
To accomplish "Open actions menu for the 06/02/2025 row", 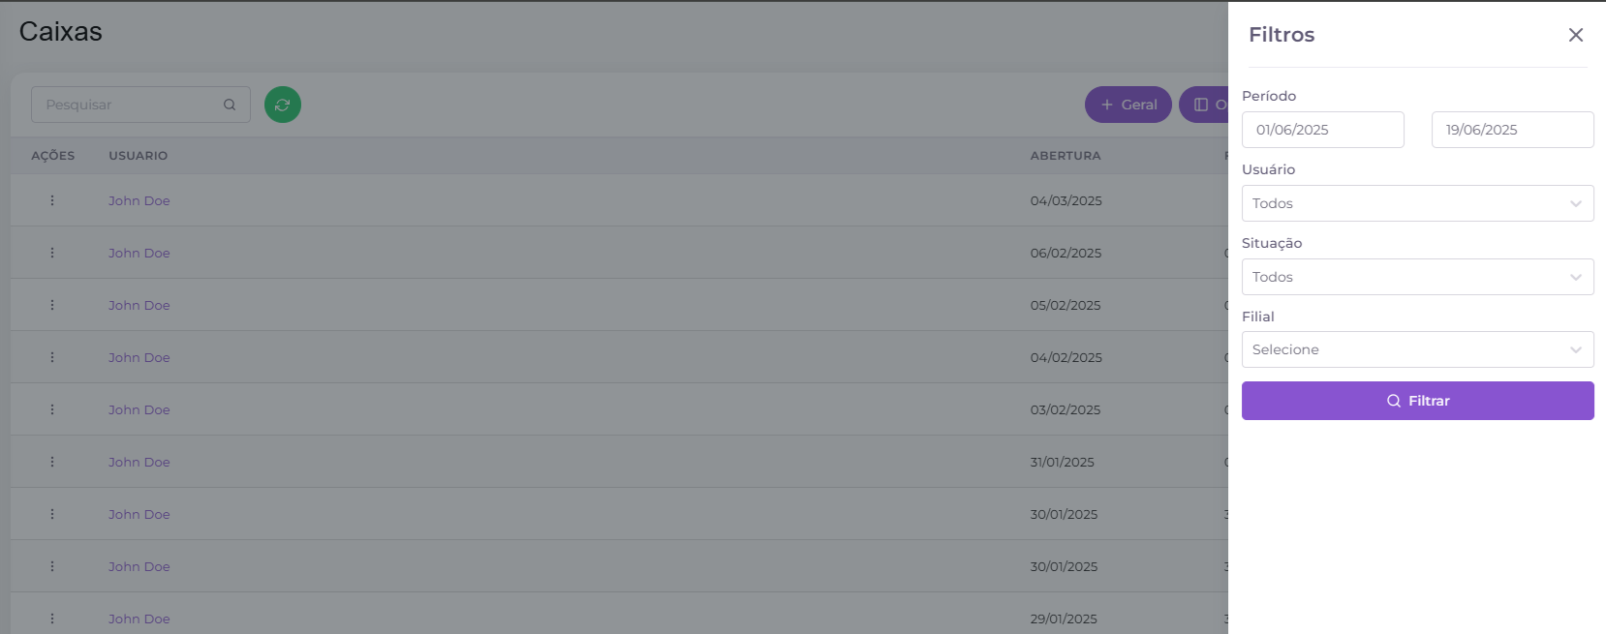I will [x=52, y=253].
